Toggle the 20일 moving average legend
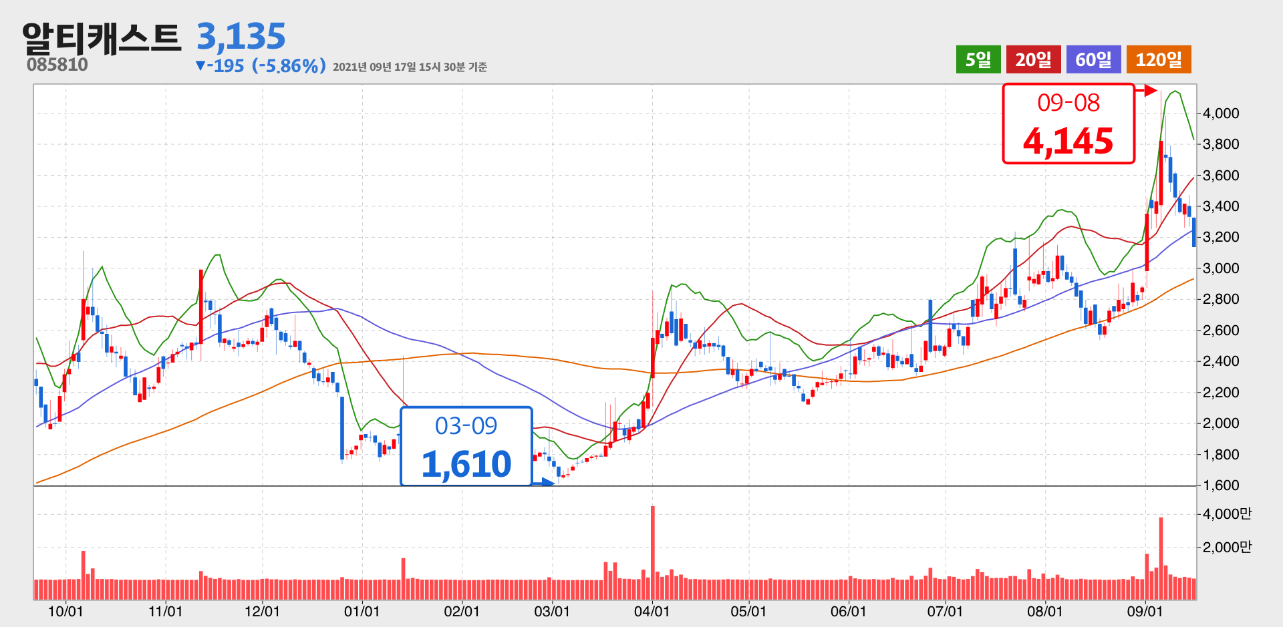Viewport: 1283px width, 627px height. pyautogui.click(x=1033, y=59)
